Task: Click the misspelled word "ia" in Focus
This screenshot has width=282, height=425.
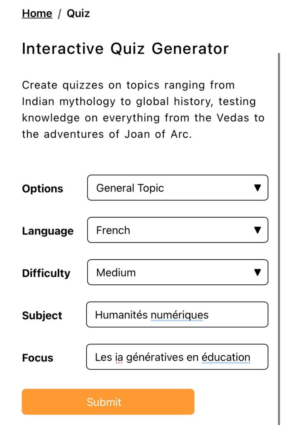Action: tap(119, 357)
